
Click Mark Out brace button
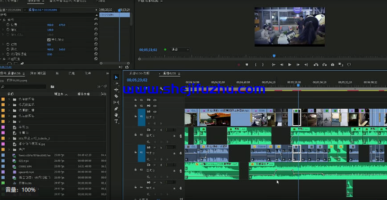[x=263, y=65]
